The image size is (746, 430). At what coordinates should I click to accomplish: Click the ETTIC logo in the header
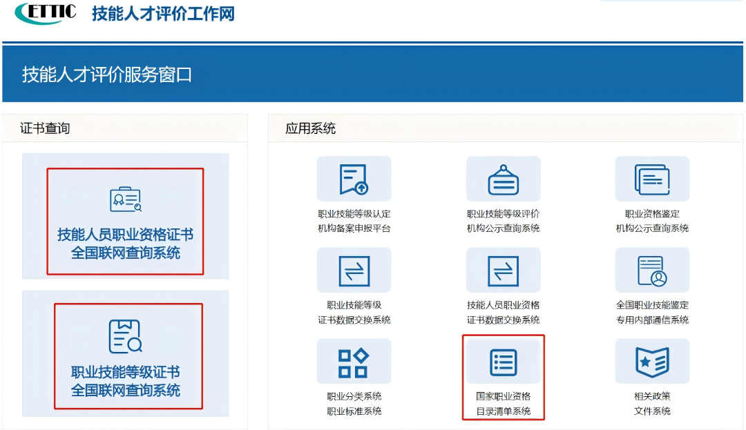46,12
